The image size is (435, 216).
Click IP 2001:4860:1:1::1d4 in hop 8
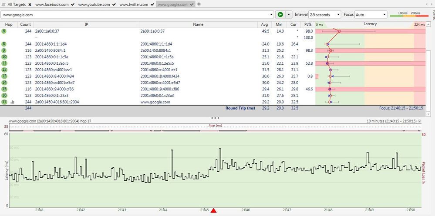51,44
